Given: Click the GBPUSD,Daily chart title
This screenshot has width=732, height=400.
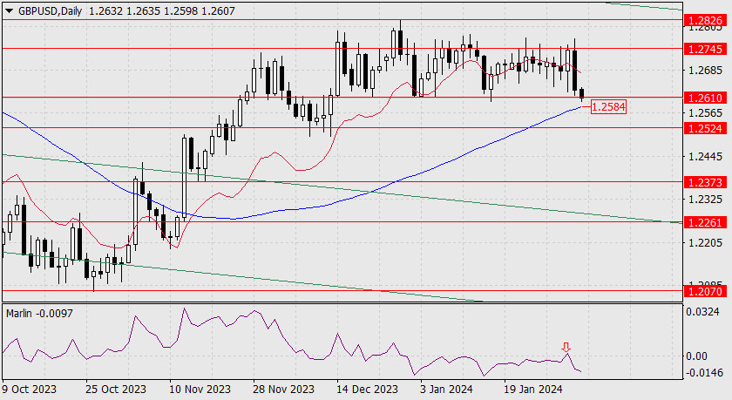Looking at the screenshot, I should point(50,11).
